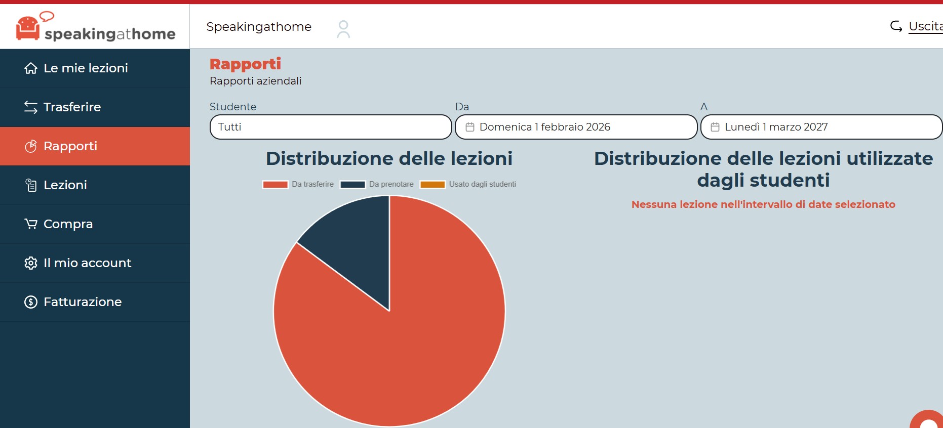Click the Uscita logout link
The height and width of the screenshot is (428, 943).
(x=925, y=26)
